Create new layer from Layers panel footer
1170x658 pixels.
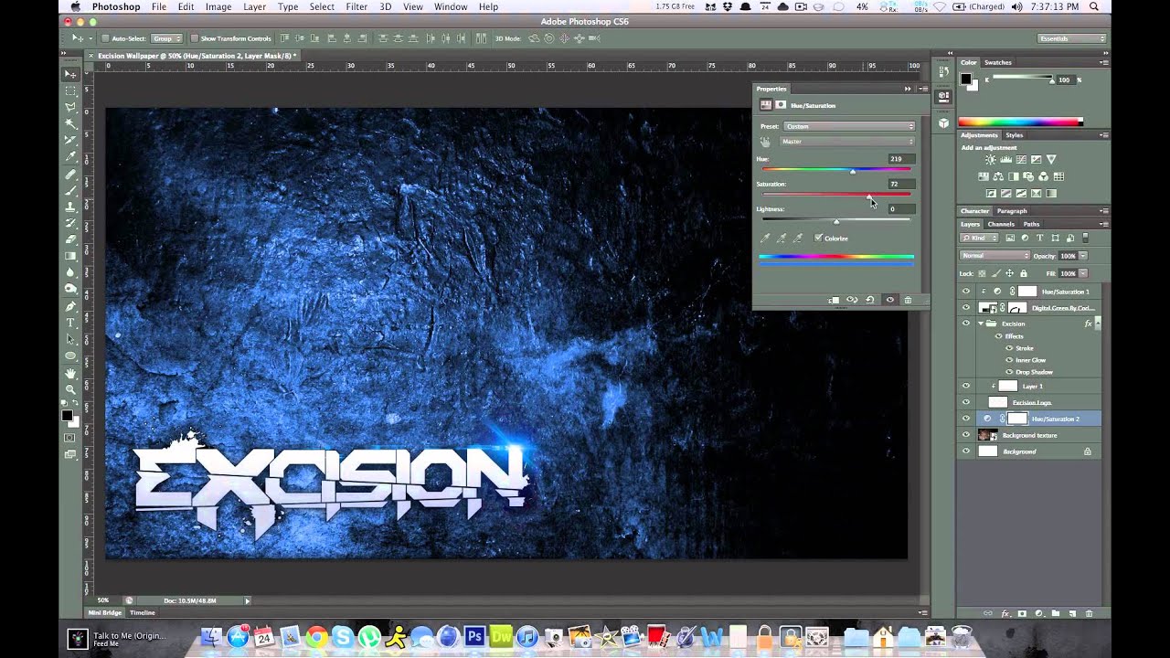(1073, 613)
